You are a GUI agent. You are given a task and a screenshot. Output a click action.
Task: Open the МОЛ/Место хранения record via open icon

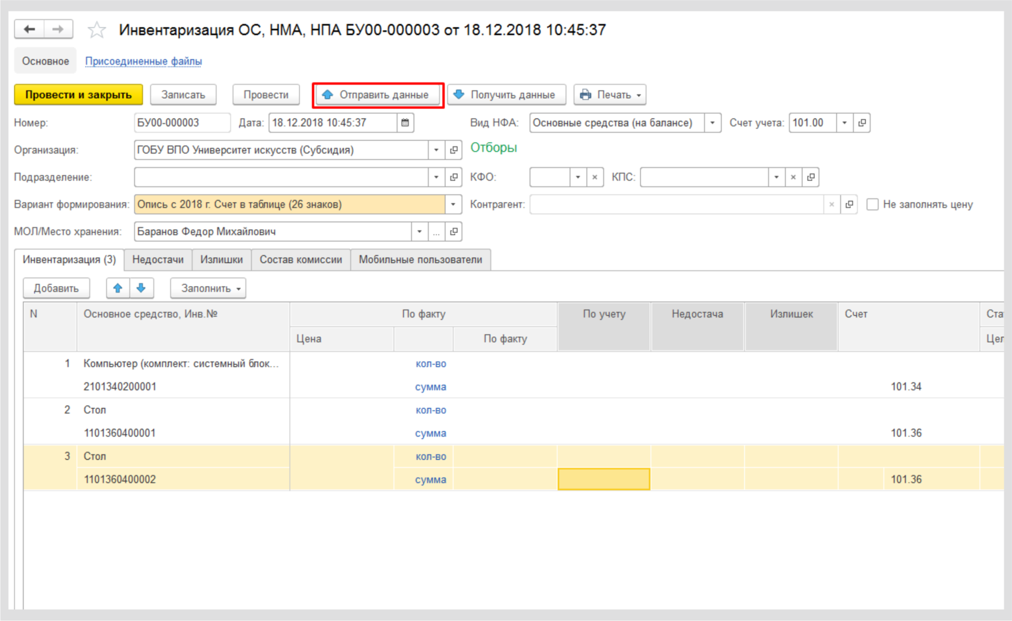coord(454,232)
